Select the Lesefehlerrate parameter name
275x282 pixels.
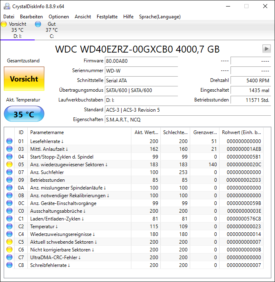coord(47,141)
